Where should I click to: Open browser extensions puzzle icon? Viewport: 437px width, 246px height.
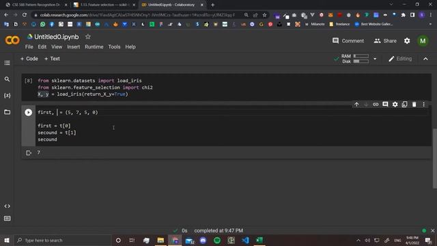404,15
